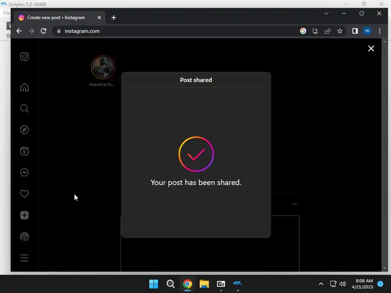Open 7-Zip from taskbar
Screen dimensions: 391x293
pos(221,284)
